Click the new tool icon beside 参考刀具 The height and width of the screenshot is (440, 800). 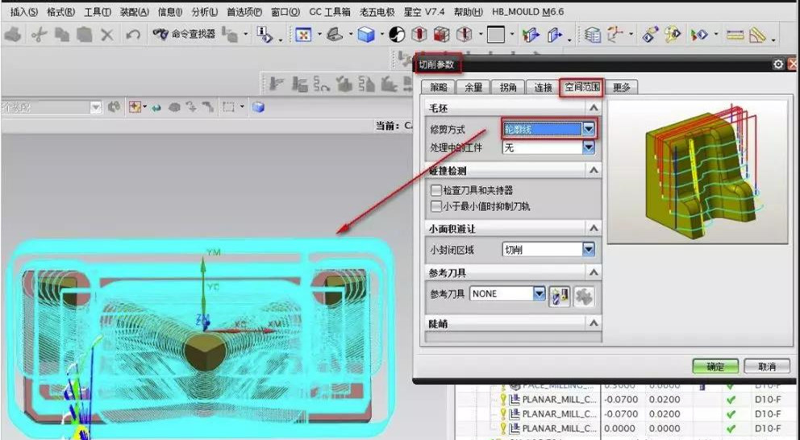pos(560,295)
